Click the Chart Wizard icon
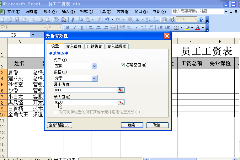 pos(164,19)
